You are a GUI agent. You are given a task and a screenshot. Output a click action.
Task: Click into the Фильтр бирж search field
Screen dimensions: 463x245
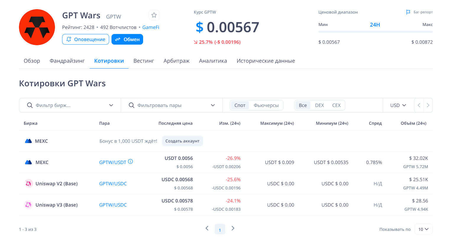tap(70, 105)
